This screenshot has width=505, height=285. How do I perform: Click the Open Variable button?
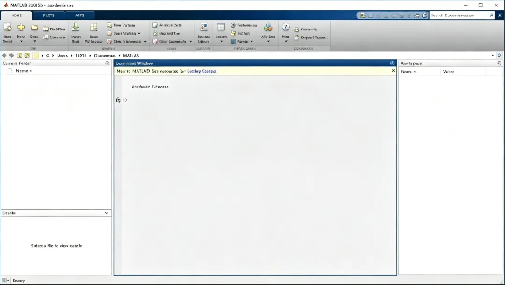click(122, 33)
